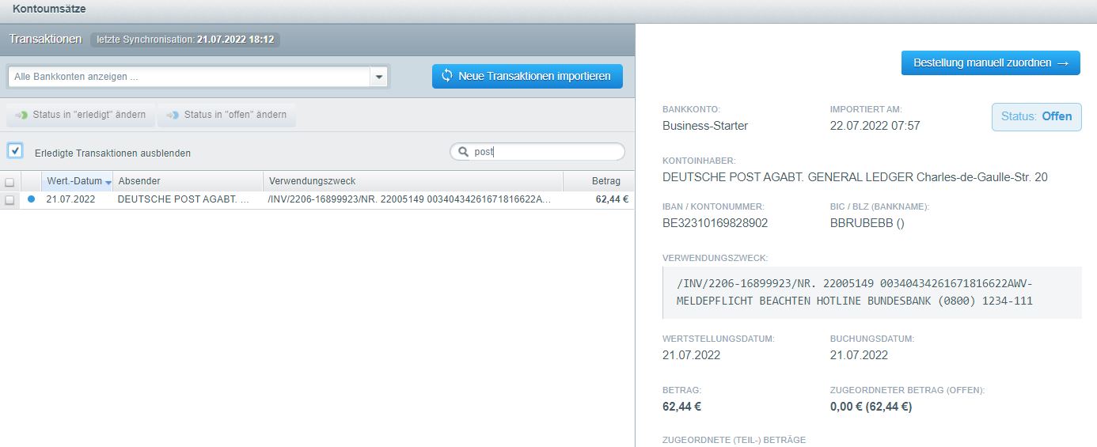Toggle 'Erledigte Transaktionen ausblenden' checkbox
Viewport: 1097px width, 447px height.
coord(14,150)
